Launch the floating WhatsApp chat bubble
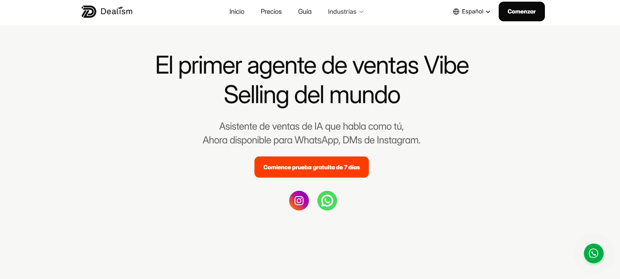This screenshot has width=620, height=279. 593,253
